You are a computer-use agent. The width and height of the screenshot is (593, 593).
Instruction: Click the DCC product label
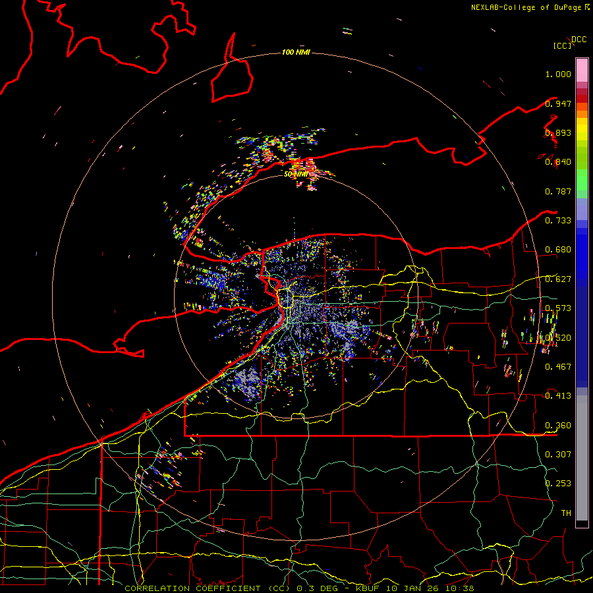coord(579,40)
